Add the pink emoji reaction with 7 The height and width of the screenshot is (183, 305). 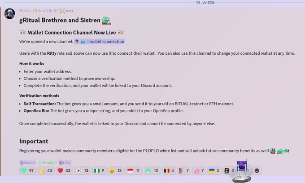[x=199, y=170]
